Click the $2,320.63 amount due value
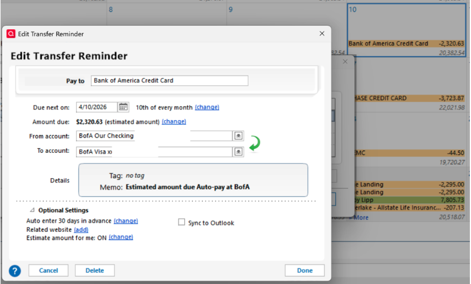471x284 pixels. [x=89, y=122]
